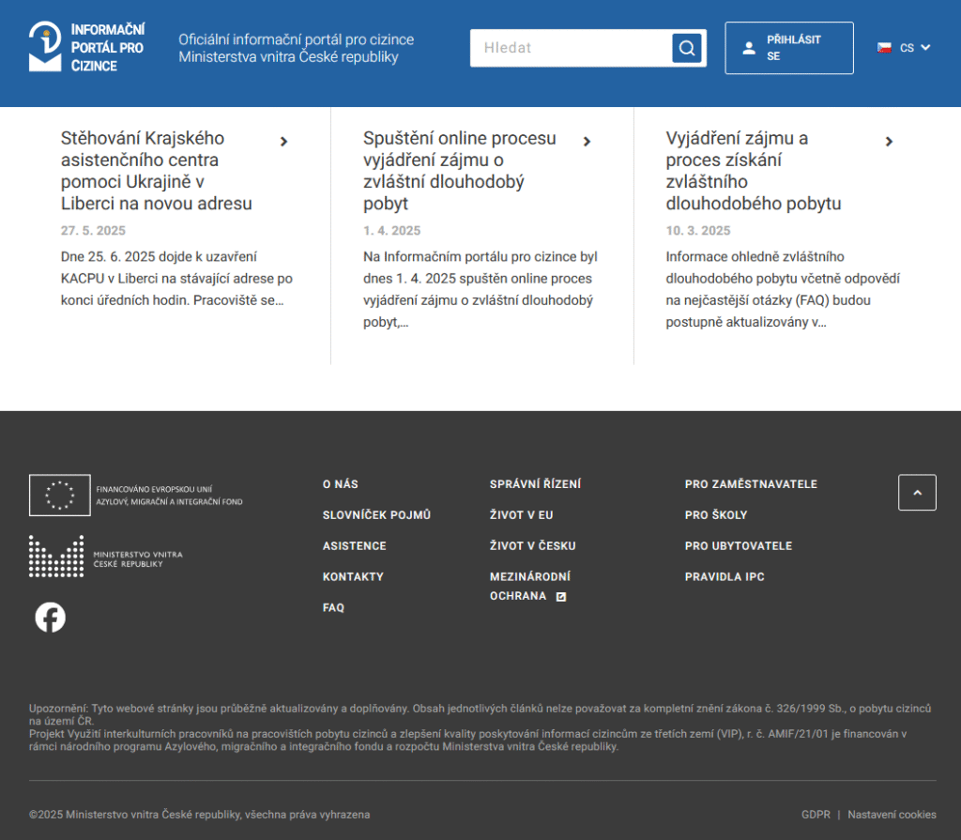The width and height of the screenshot is (961, 840).
Task: Open Pravidla IPC link
Action: tap(725, 577)
